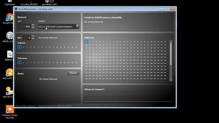The image size is (219, 123).
Task: Select universe 0
Action: pyautogui.click(x=20, y=63)
